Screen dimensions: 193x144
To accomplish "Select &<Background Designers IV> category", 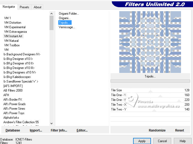I will (x=22, y=54).
